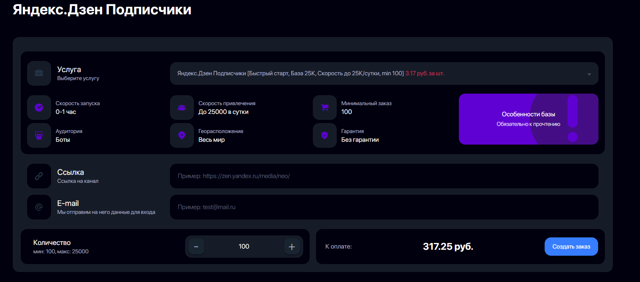Click the audience icon for Аудитория
The image size is (640, 282).
click(x=39, y=135)
